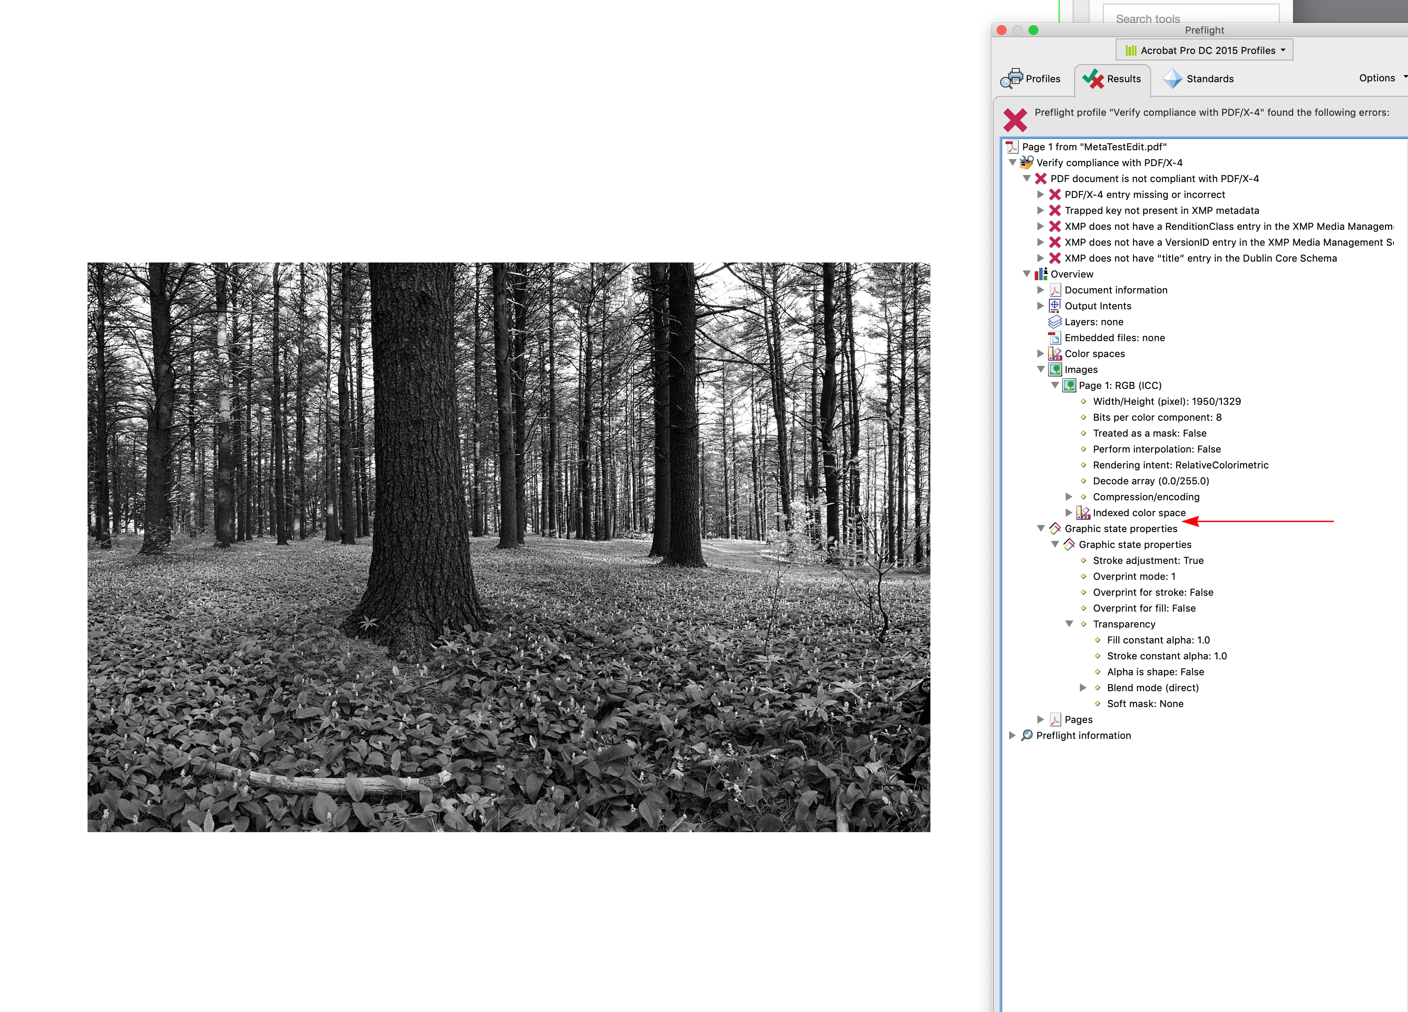This screenshot has width=1408, height=1012.
Task: Click the Layers stack icon
Action: [x=1055, y=322]
